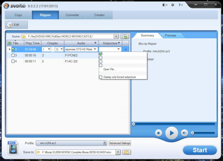Mute the preview volume
This screenshot has height=161, width=223.
click(x=185, y=133)
